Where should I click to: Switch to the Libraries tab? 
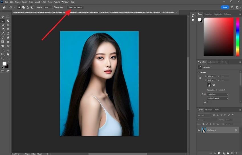224,62
